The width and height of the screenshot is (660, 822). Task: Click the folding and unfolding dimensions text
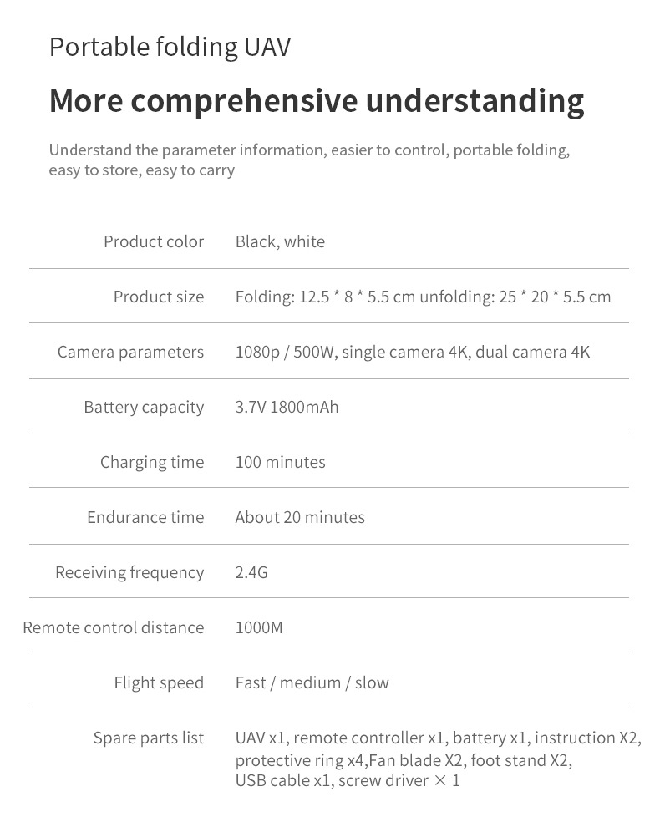(423, 297)
